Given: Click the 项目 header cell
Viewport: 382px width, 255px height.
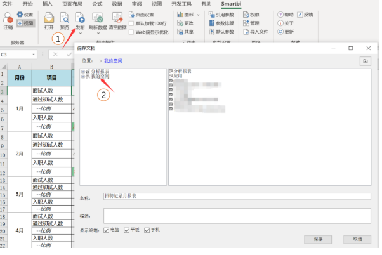Looking at the screenshot, I should 51,77.
